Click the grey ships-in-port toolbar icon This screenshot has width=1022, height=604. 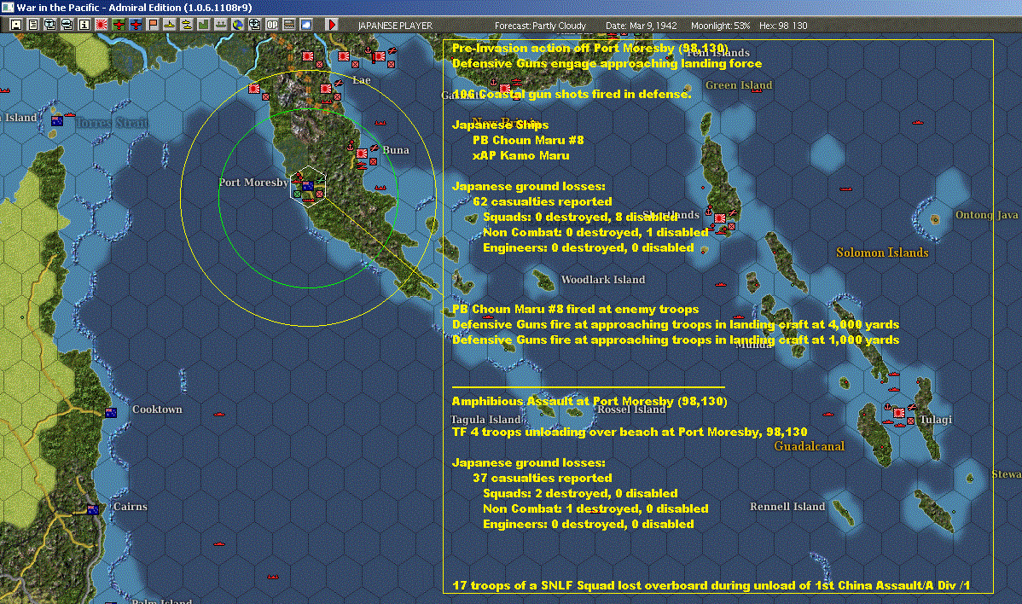point(220,25)
